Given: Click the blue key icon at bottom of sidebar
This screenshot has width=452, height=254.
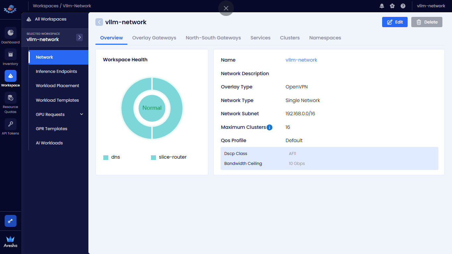Looking at the screenshot, I should pyautogui.click(x=10, y=221).
